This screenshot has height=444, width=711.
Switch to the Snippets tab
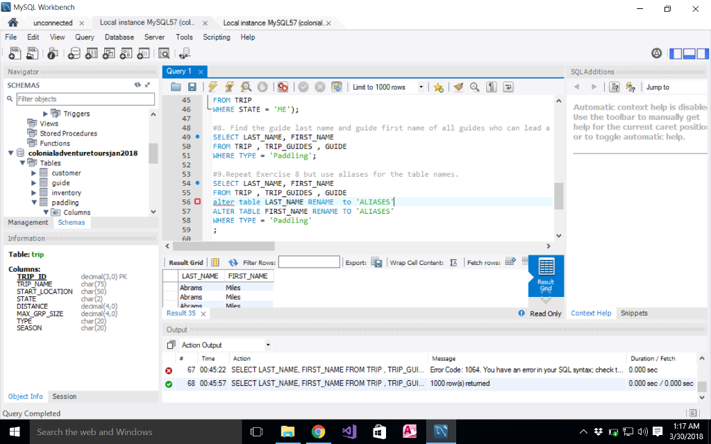pyautogui.click(x=634, y=314)
